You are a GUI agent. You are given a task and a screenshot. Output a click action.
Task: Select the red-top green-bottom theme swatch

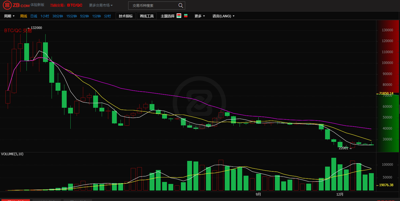point(179,16)
